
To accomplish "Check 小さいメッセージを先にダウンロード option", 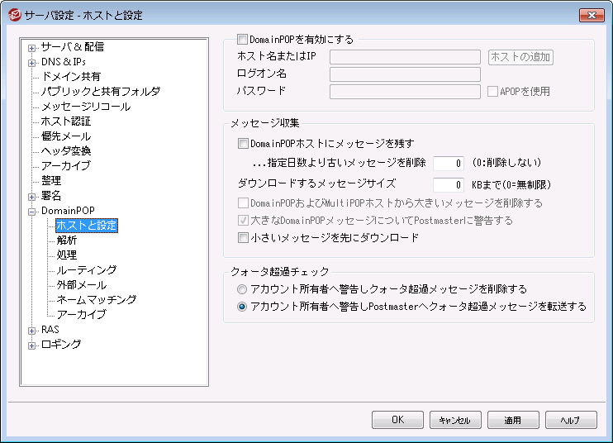I will [x=243, y=237].
